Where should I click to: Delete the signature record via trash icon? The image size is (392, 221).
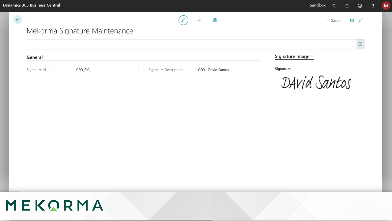click(x=215, y=20)
